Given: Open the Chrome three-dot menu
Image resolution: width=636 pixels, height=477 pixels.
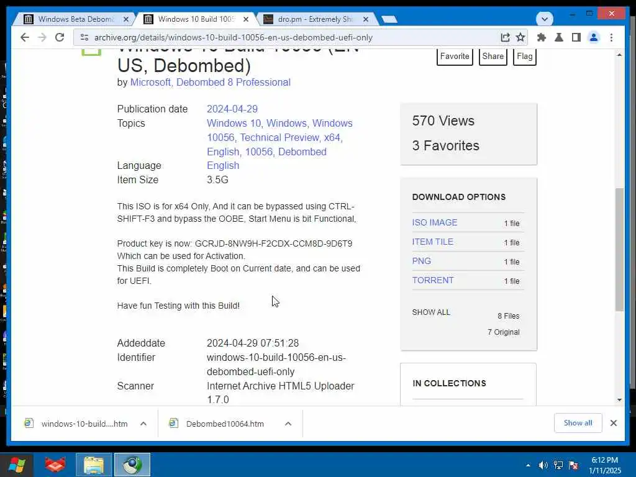Looking at the screenshot, I should (x=612, y=37).
